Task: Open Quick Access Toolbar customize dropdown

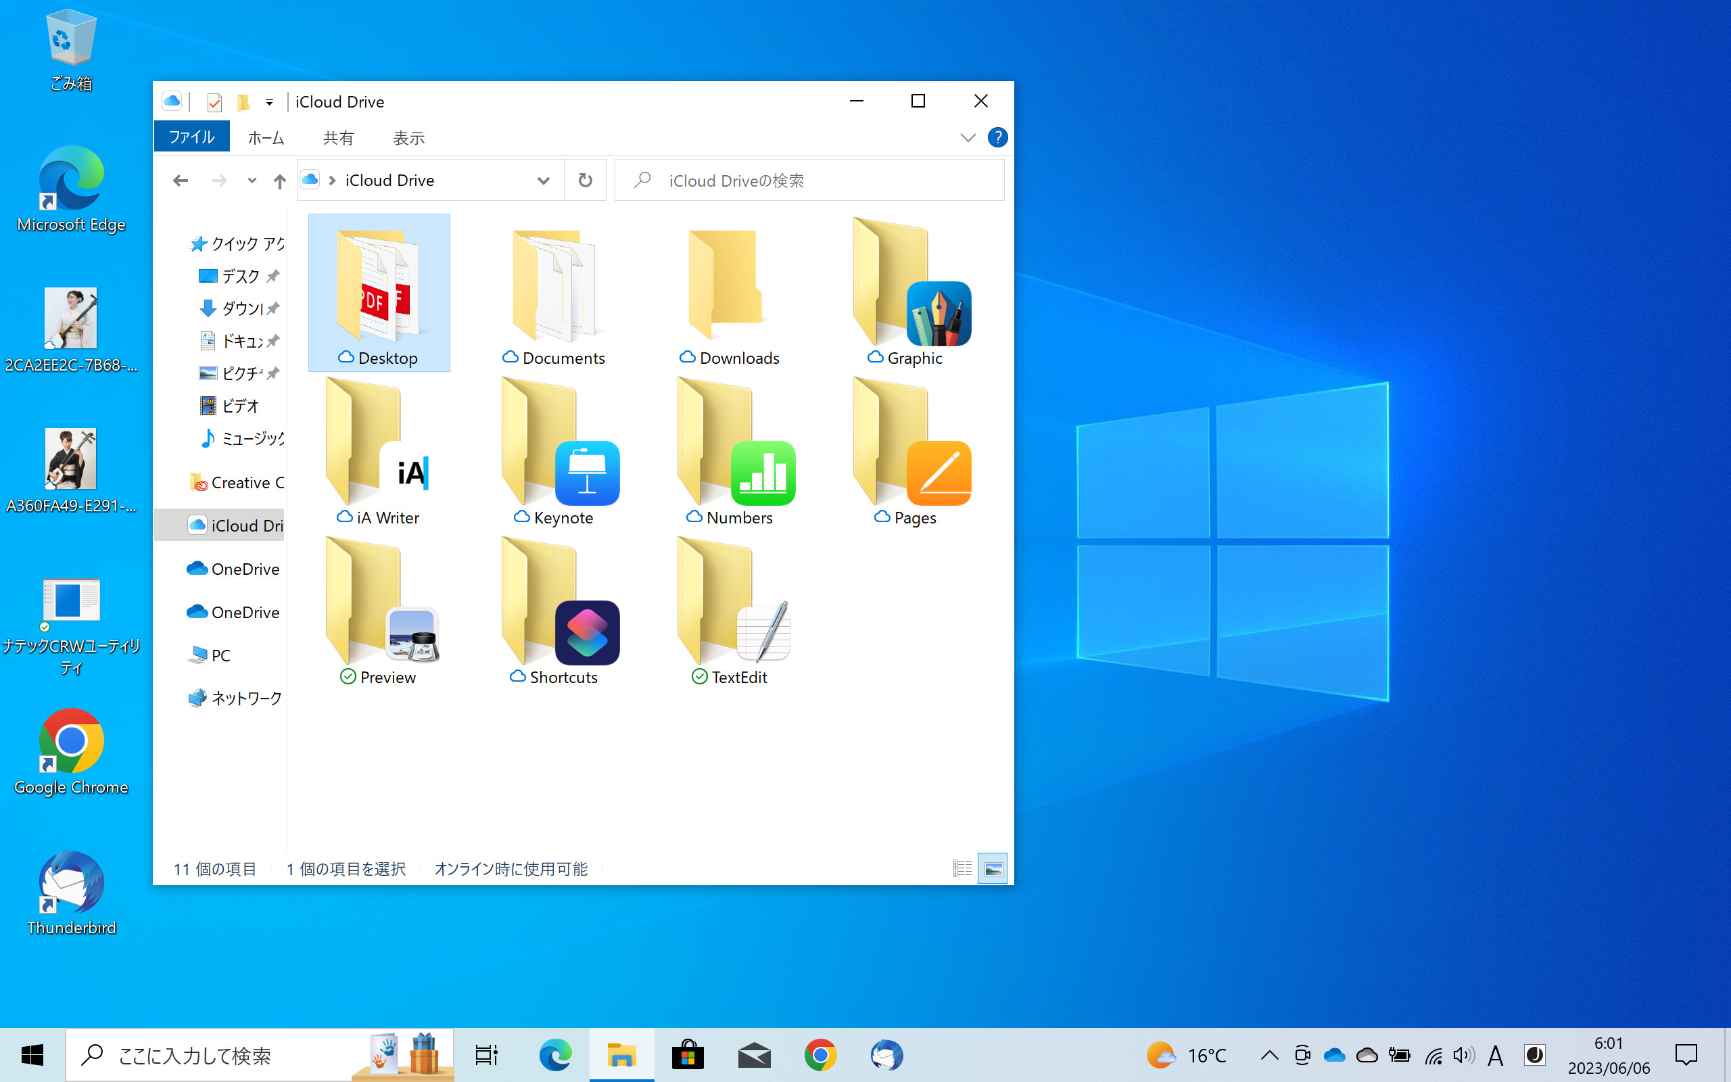Action: (270, 102)
